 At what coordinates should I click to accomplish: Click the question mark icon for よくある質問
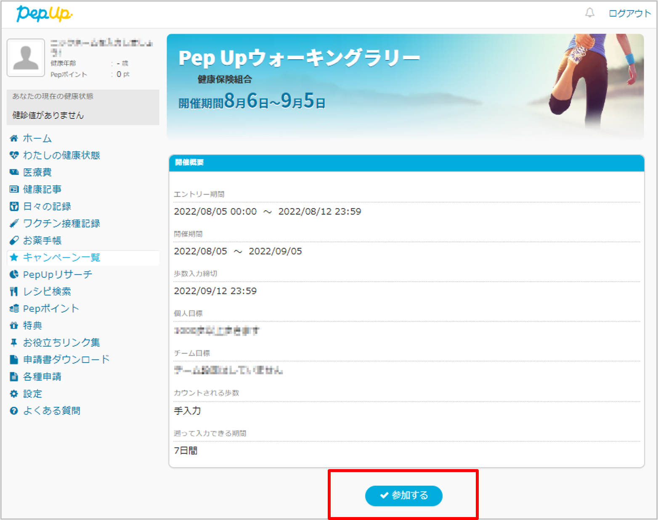coord(14,411)
